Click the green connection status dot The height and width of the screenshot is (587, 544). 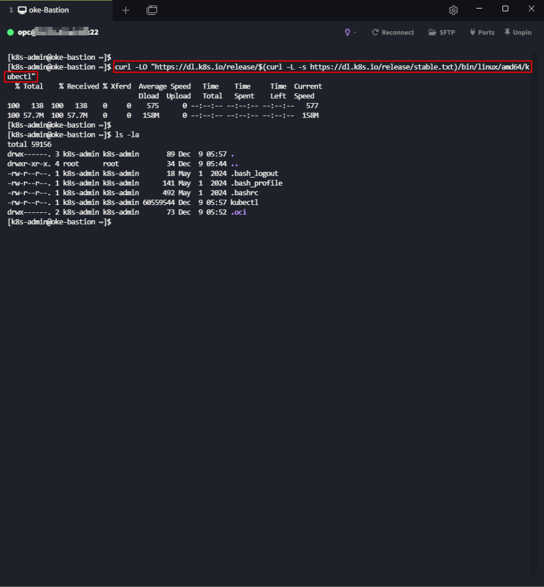click(x=10, y=32)
